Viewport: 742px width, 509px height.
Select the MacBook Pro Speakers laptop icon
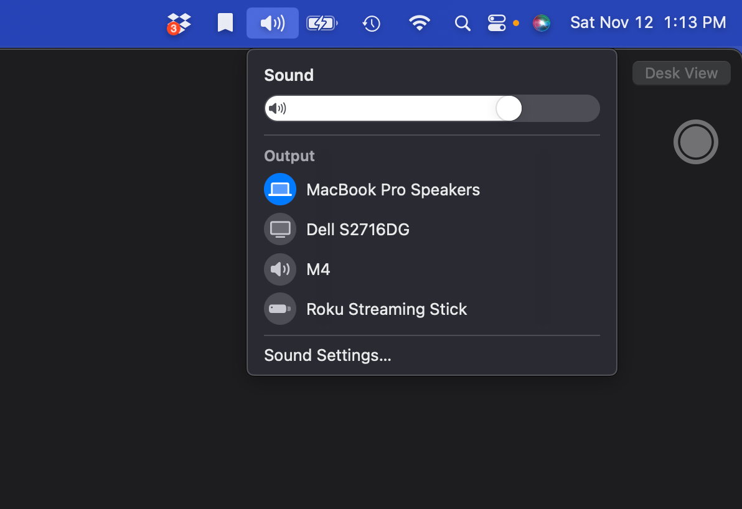[x=280, y=189]
